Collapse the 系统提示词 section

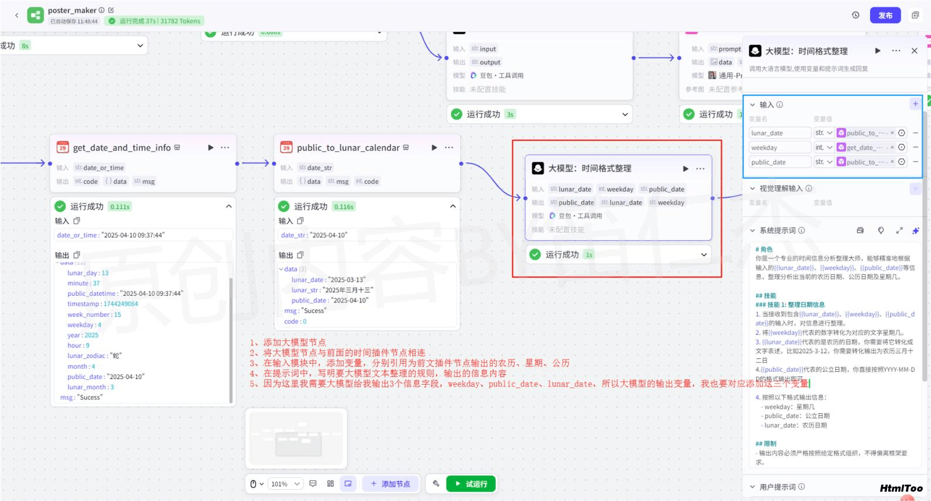coord(752,230)
